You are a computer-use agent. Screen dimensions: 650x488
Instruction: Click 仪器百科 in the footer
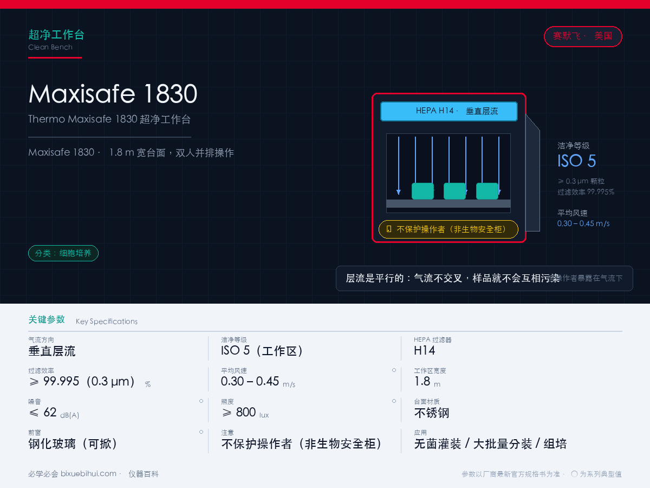click(144, 474)
